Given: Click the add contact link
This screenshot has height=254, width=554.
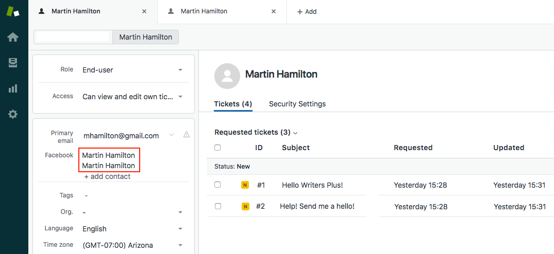Looking at the screenshot, I should coord(107,176).
